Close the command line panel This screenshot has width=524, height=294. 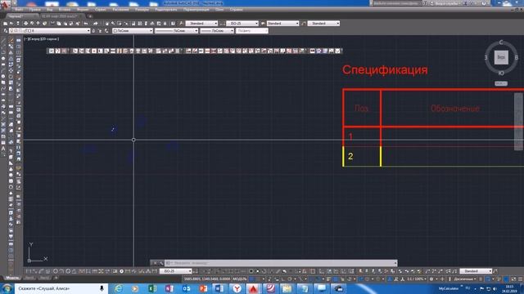[x=154, y=263]
